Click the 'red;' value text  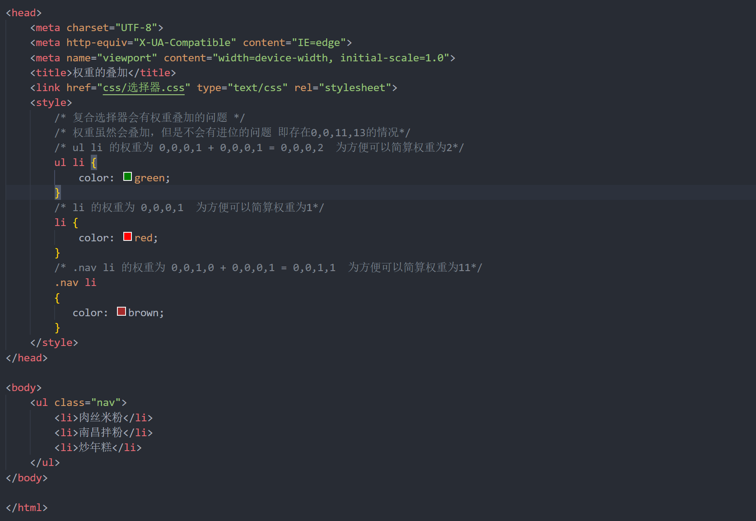tap(146, 238)
